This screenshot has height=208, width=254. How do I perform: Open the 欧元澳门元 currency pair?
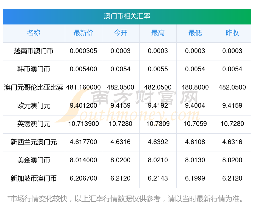point(34,106)
